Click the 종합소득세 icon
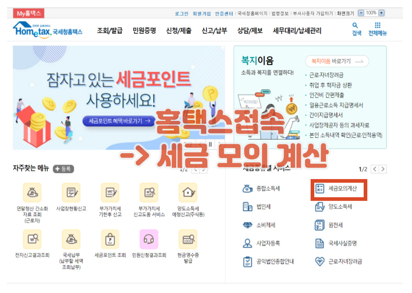The width and height of the screenshot is (412, 293). click(247, 189)
